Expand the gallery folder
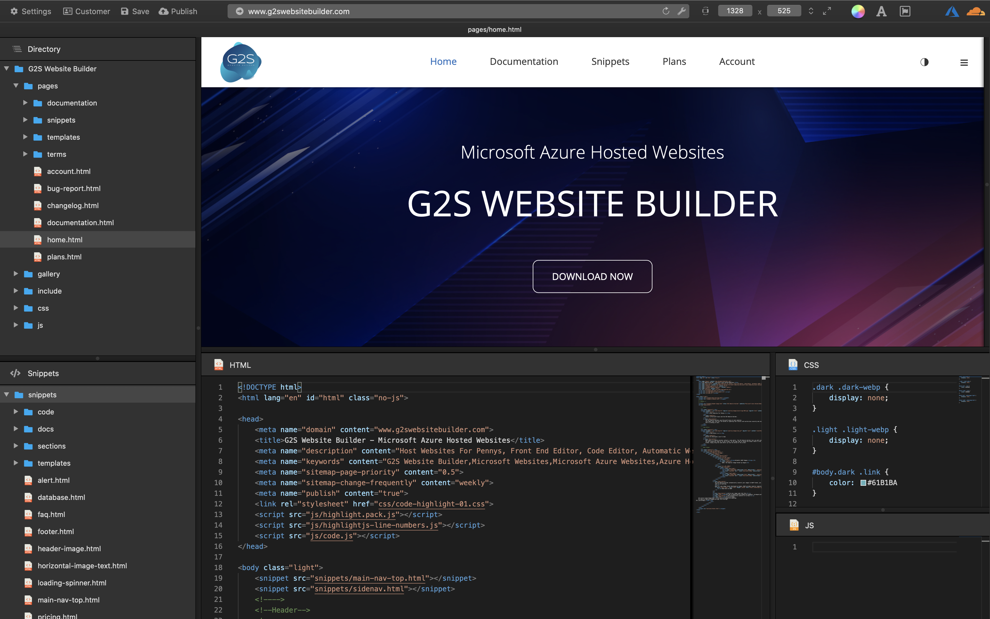 tap(16, 274)
